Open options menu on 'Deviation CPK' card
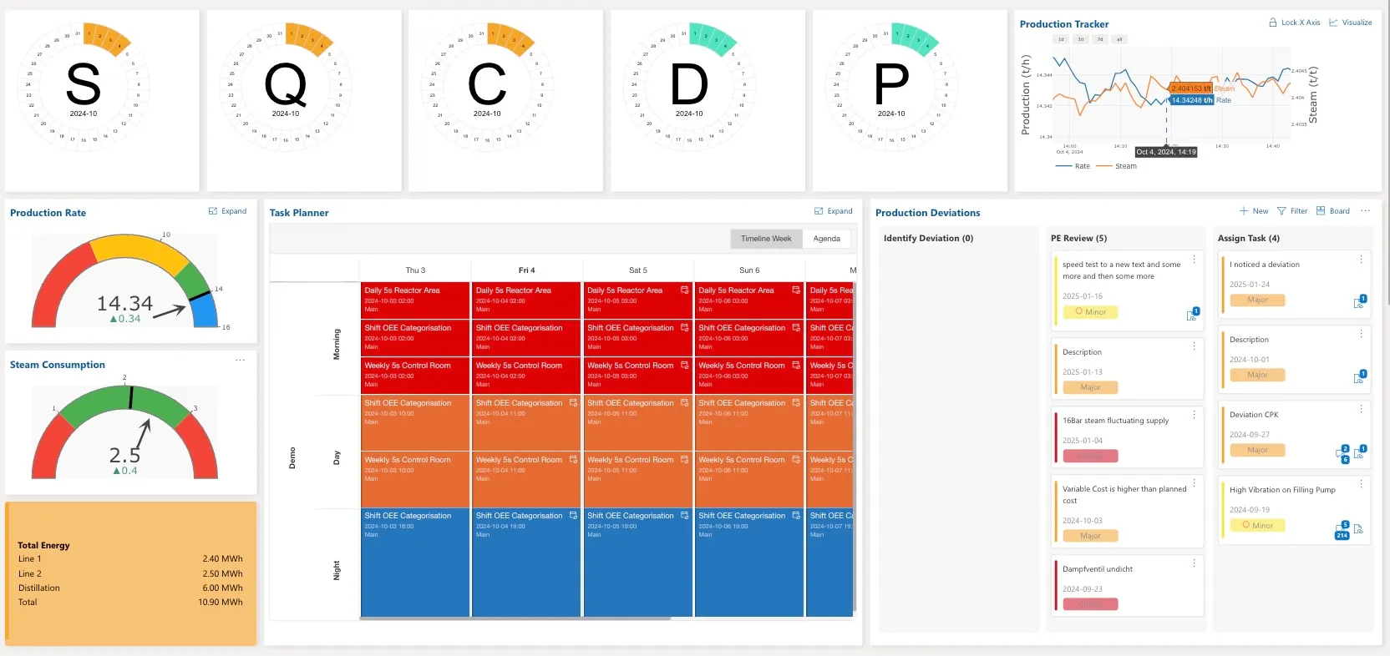The width and height of the screenshot is (1390, 656). tap(1361, 409)
